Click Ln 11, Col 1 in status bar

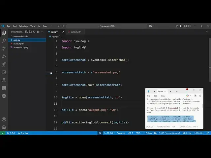click(x=109, y=133)
